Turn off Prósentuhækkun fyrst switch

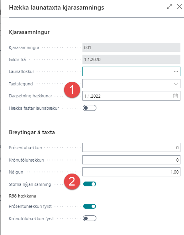coord(90,206)
